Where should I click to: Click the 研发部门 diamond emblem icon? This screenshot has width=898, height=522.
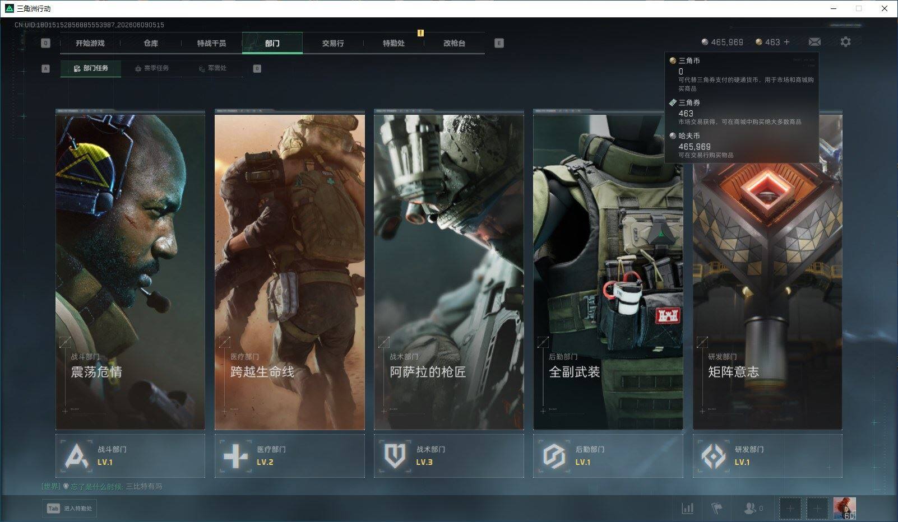coord(714,456)
